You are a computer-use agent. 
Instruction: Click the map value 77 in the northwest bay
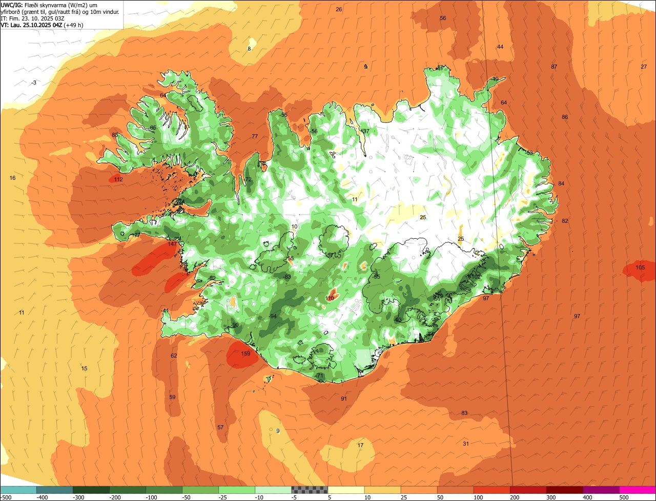click(255, 136)
